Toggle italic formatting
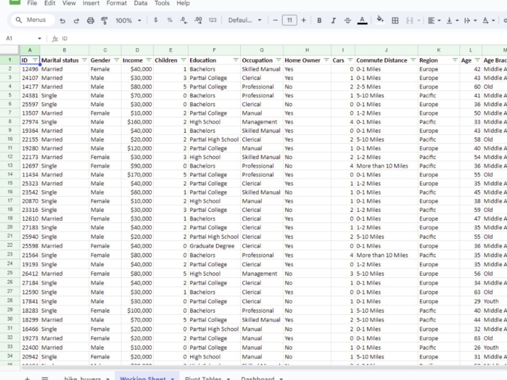507x380 pixels. click(x=333, y=20)
